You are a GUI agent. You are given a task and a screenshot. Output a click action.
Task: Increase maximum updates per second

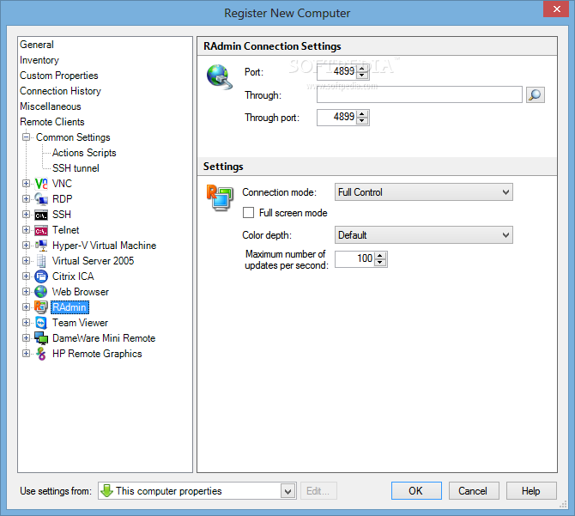pyautogui.click(x=380, y=255)
